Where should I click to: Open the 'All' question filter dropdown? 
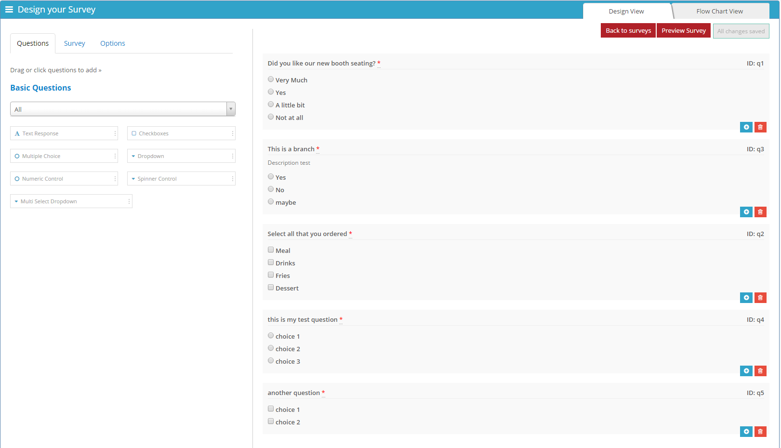click(x=123, y=109)
